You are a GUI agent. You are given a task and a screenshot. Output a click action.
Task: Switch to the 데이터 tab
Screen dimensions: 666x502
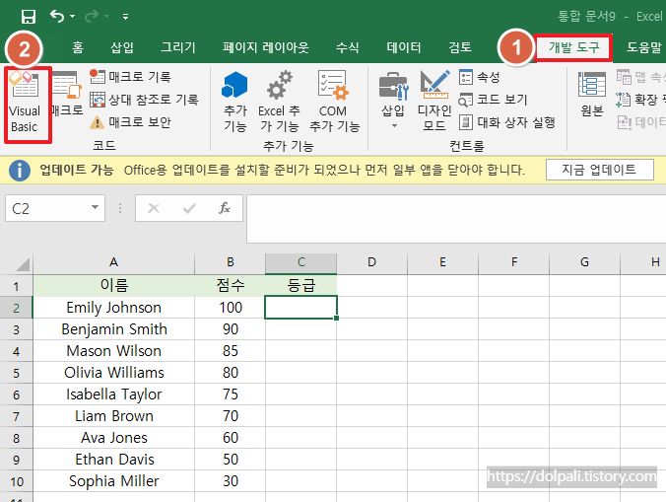pos(404,47)
